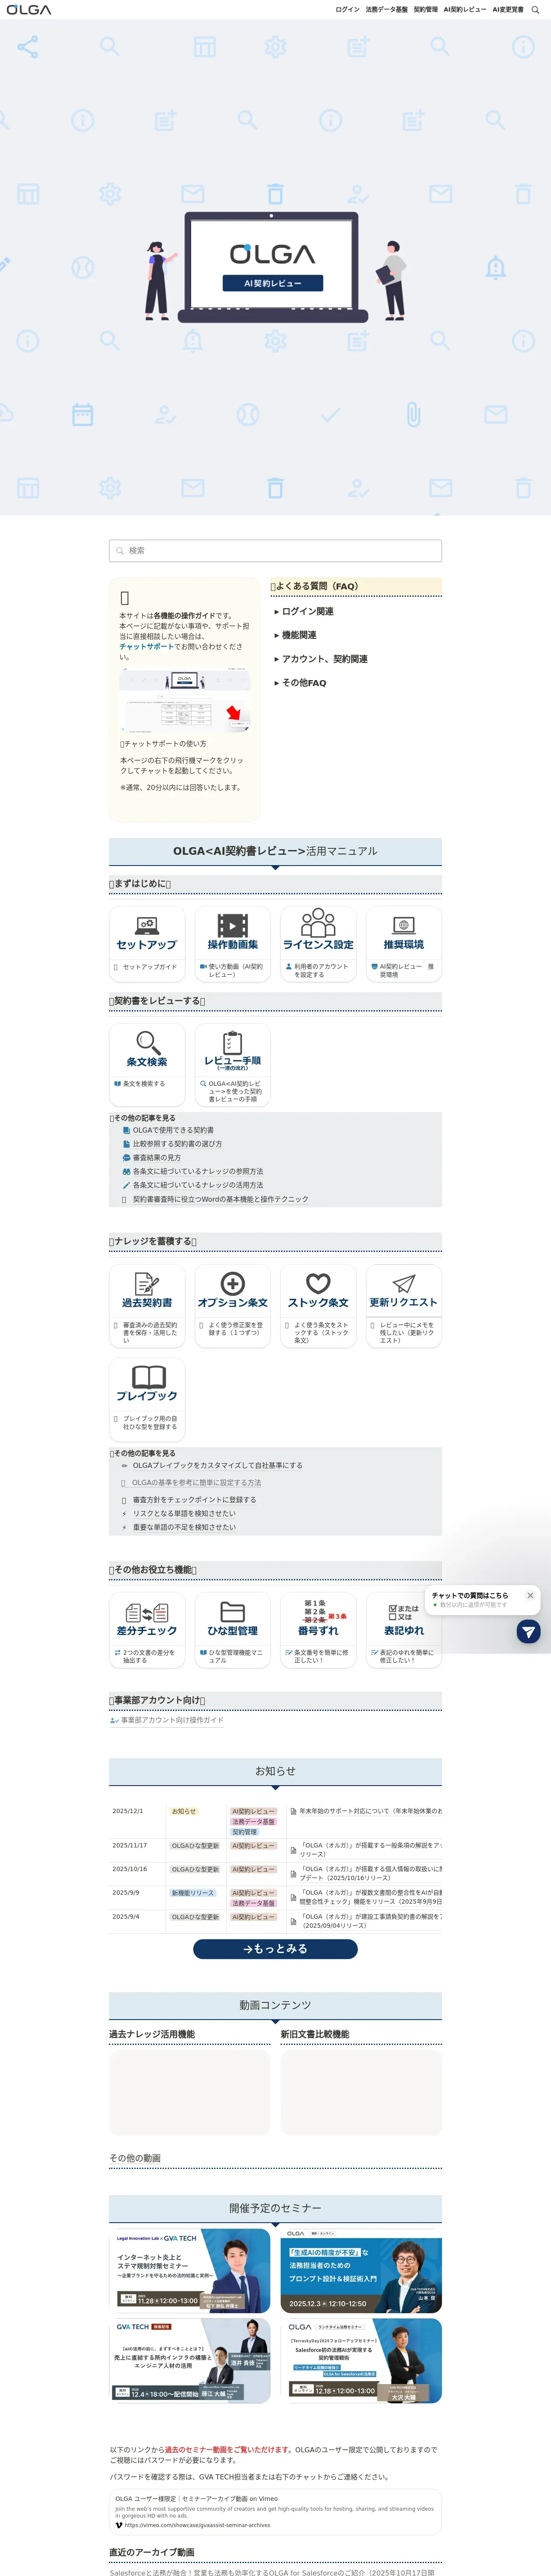
Task: Dismiss the チャットでの質問はこちら popup
Action: point(530,1595)
